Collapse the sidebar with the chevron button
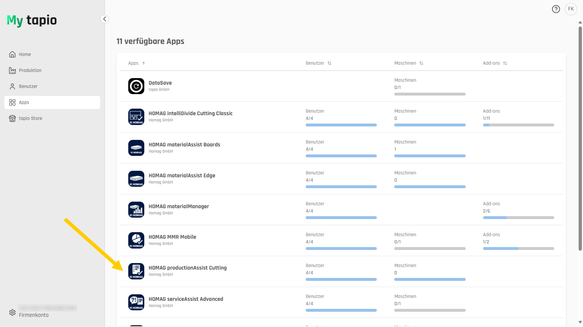 (105, 19)
